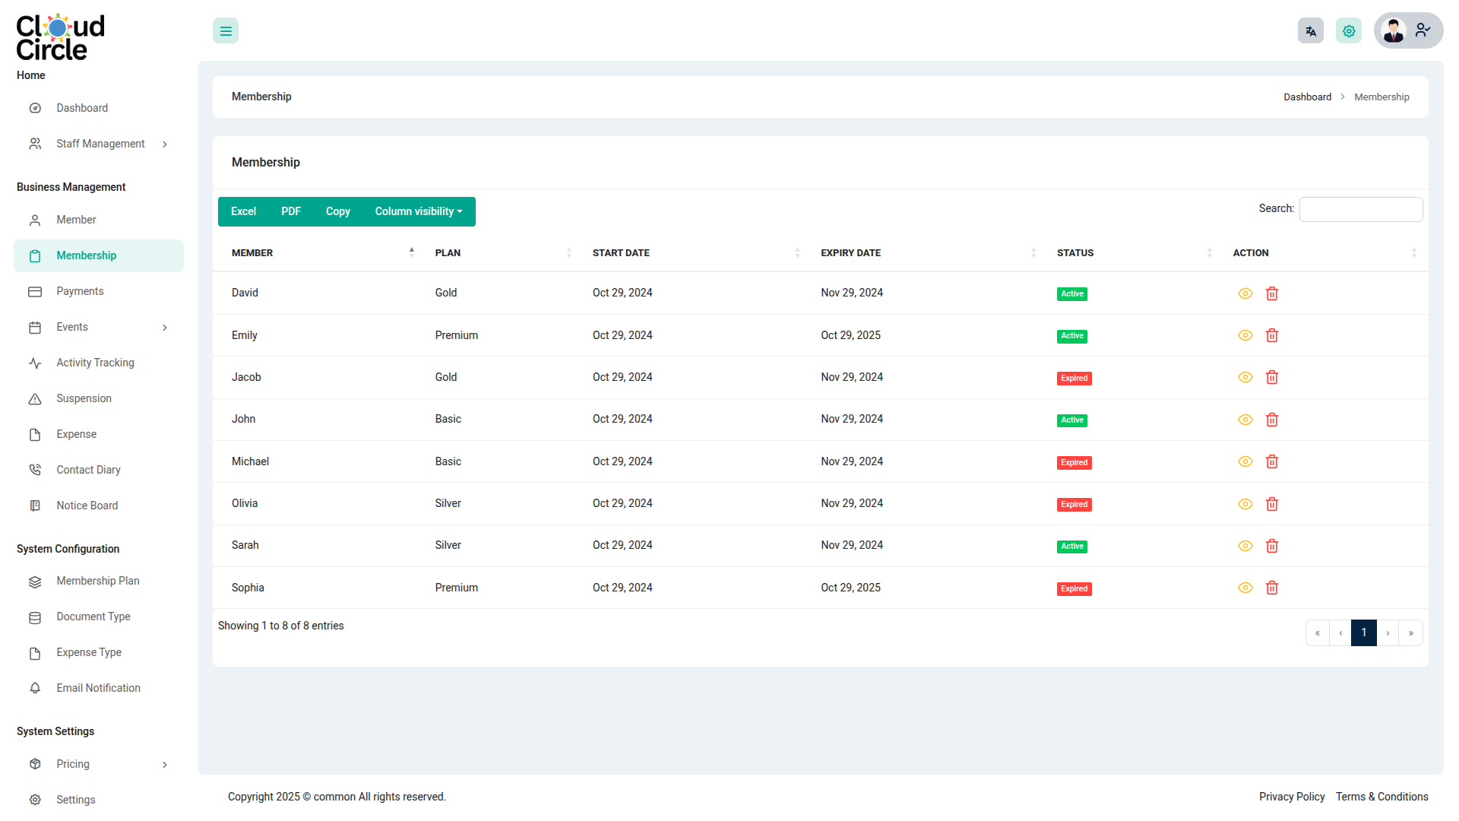Delete David's membership with trash icon
The image size is (1459, 821).
point(1271,293)
